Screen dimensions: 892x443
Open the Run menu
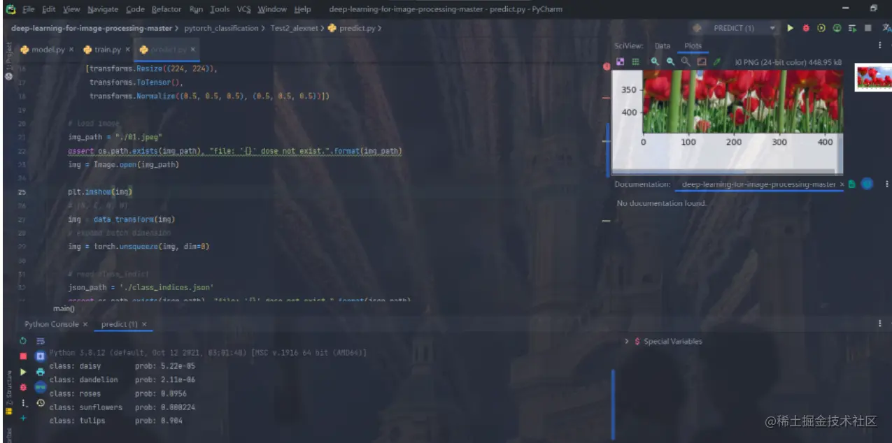point(195,9)
